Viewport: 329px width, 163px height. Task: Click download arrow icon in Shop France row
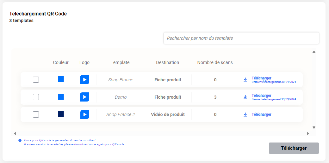245,80
